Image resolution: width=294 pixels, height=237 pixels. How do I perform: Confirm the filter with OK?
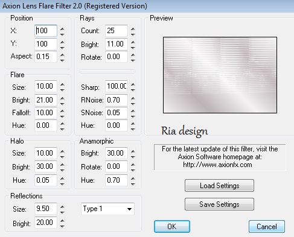172,227
